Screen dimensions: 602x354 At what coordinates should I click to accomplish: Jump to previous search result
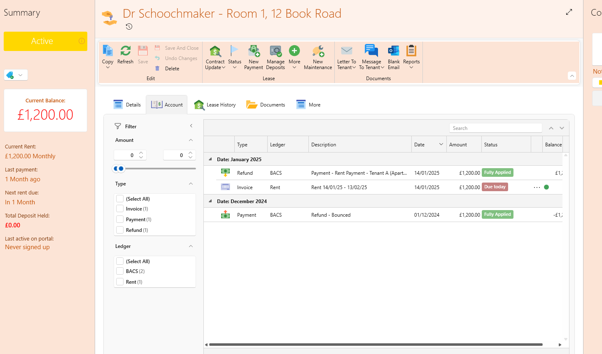click(551, 128)
